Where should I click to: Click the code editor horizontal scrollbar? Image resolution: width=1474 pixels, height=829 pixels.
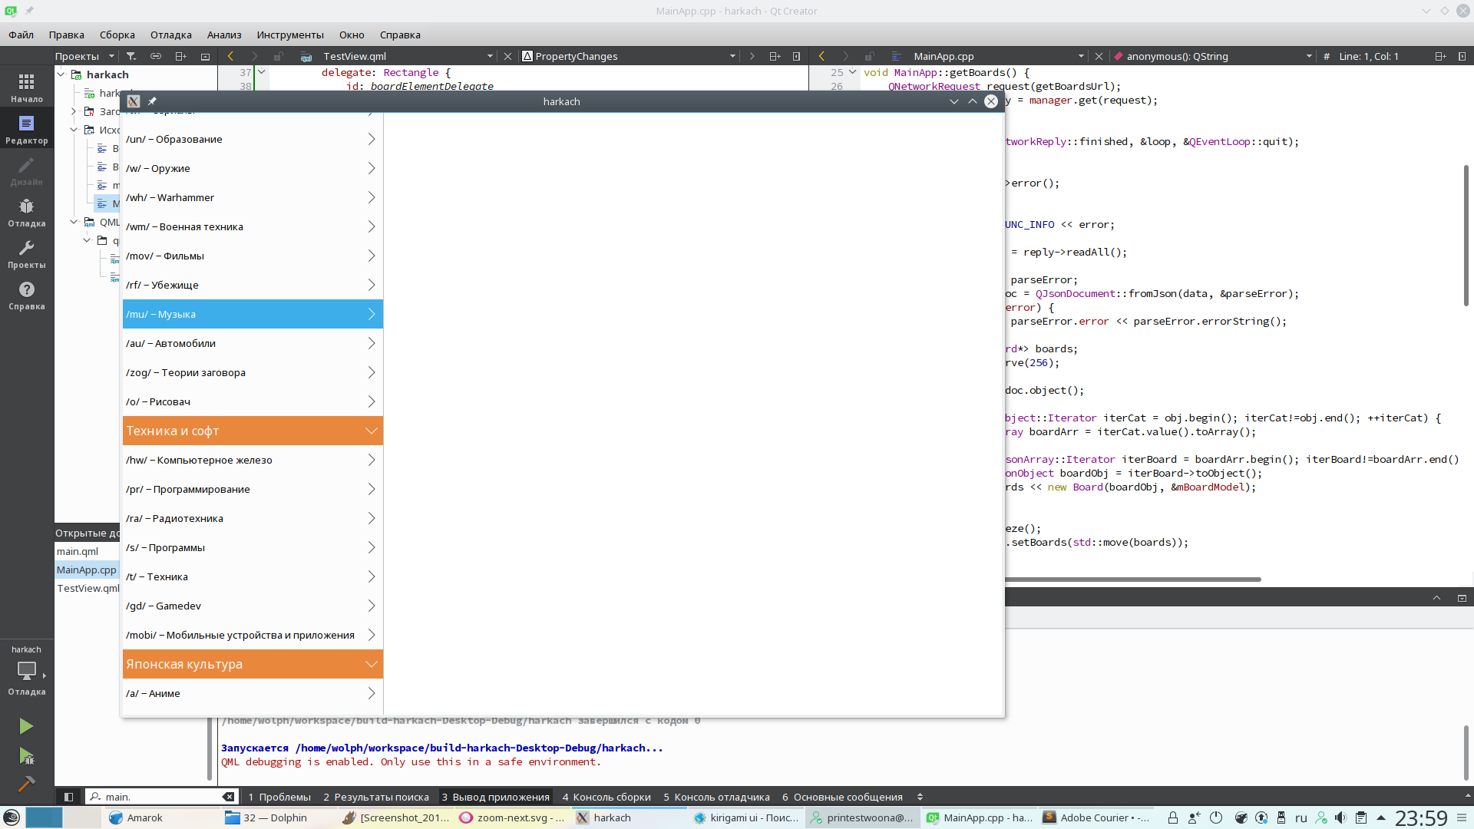click(x=1133, y=580)
